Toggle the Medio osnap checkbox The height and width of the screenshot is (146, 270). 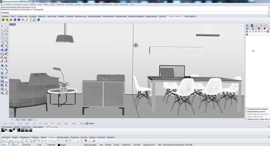pyautogui.click(x=24, y=123)
